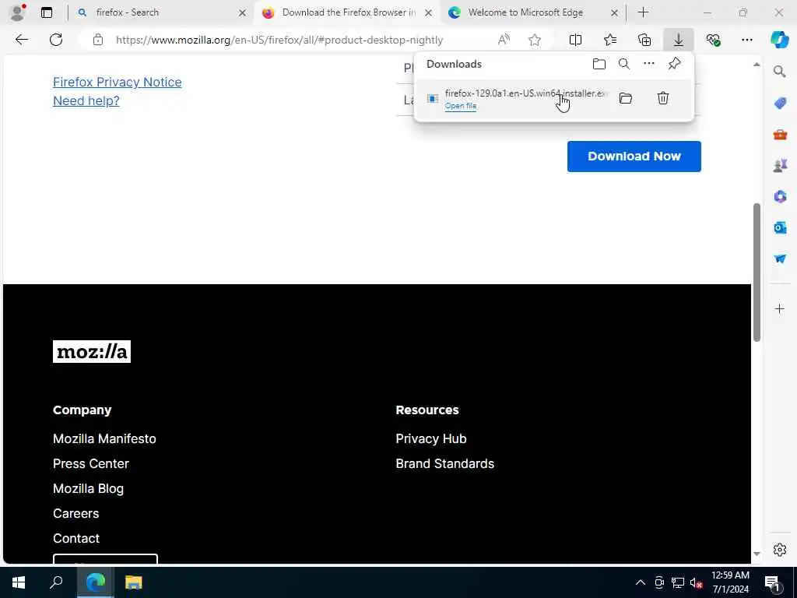Activate Read aloud icon in address bar
Image resolution: width=797 pixels, height=598 pixels.
[504, 40]
